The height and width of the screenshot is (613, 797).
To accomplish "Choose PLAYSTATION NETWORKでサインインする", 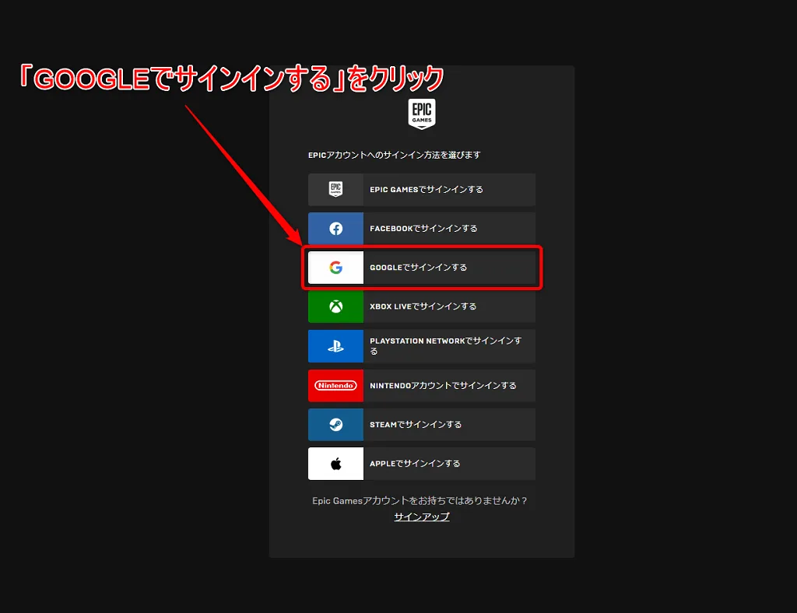I will [421, 346].
